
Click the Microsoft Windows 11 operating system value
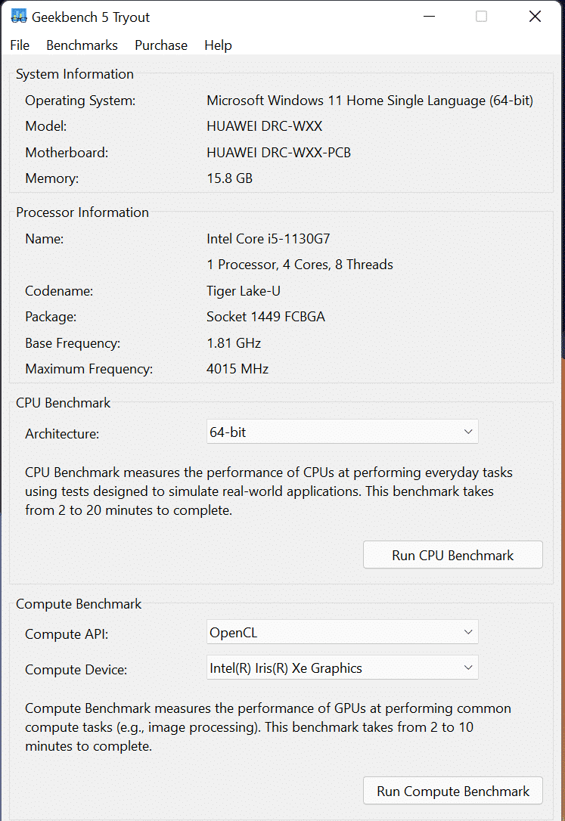click(x=370, y=101)
